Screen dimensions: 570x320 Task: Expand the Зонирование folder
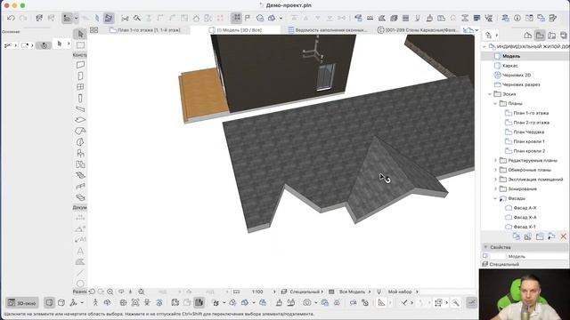495,188
